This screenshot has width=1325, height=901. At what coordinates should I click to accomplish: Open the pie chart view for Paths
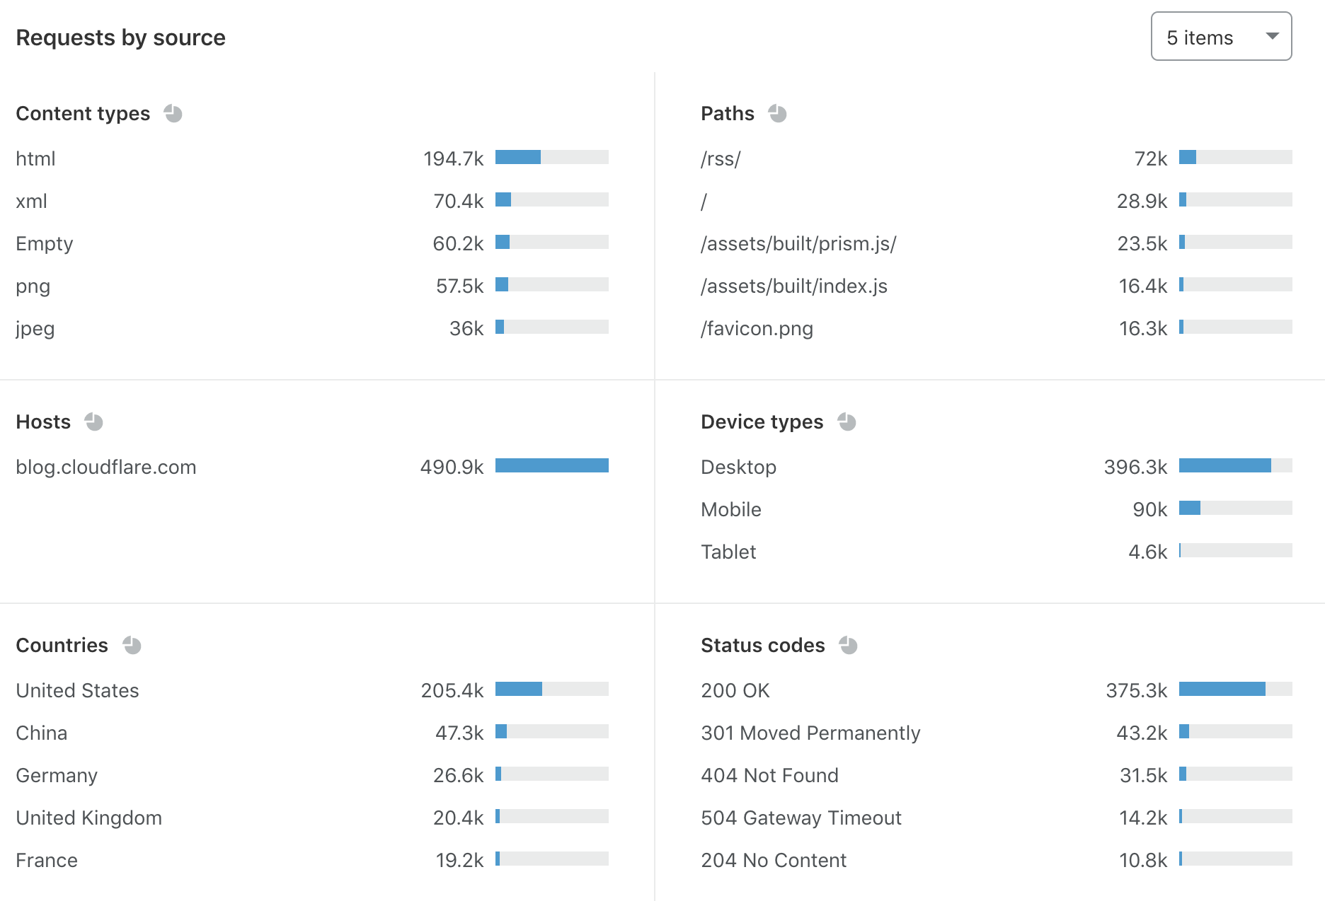tap(778, 114)
